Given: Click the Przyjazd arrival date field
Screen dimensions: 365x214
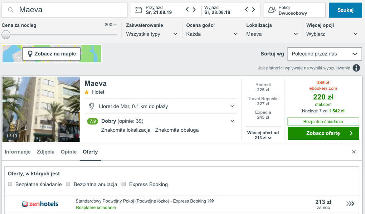Looking at the screenshot, I should click(x=159, y=10).
